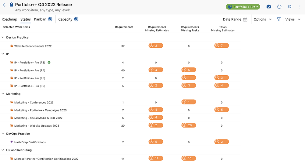Click the trophy icon for HashiCorp Certifications

click(12, 142)
